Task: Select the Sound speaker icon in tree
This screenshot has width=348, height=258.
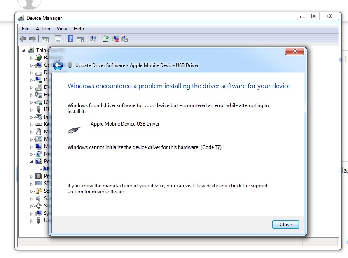Action: point(39,198)
